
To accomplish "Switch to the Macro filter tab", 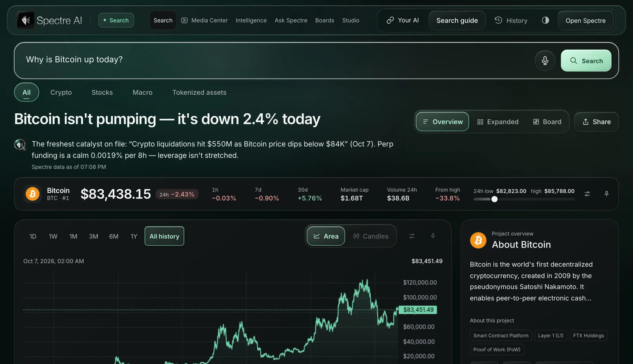I will 142,92.
